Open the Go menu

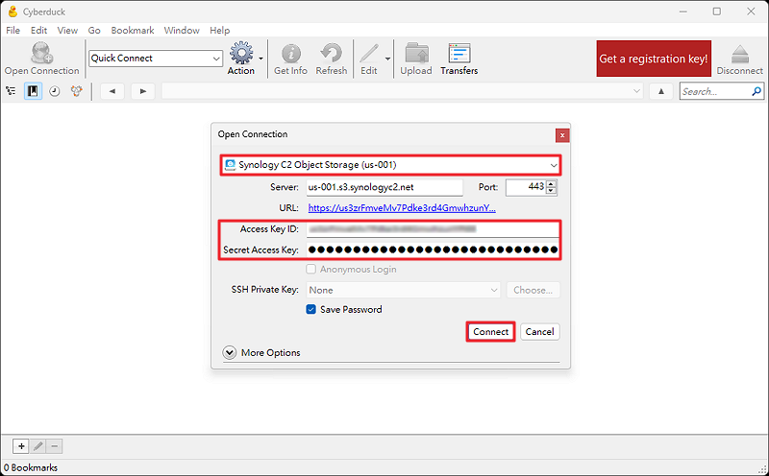[94, 31]
